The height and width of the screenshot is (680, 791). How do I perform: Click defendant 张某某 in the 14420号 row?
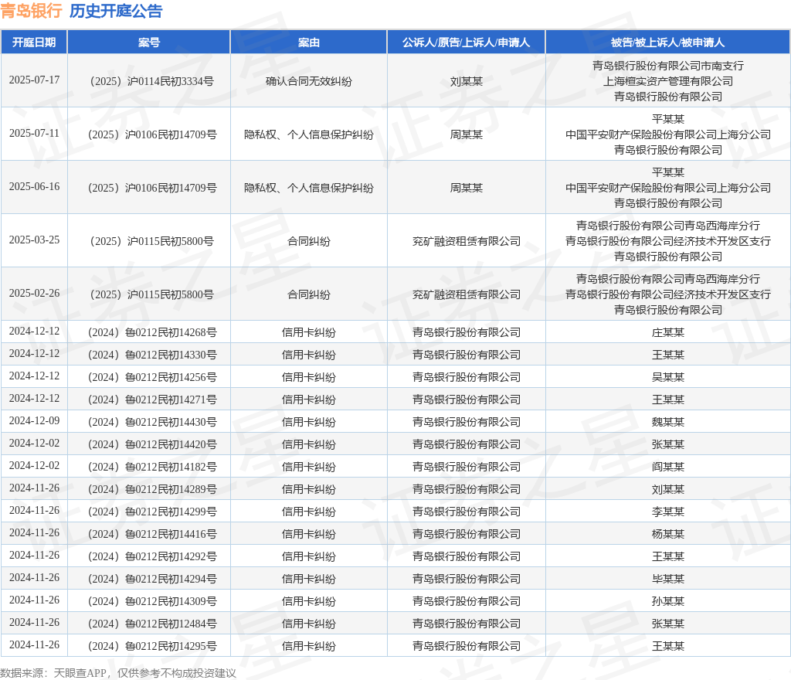tap(668, 444)
